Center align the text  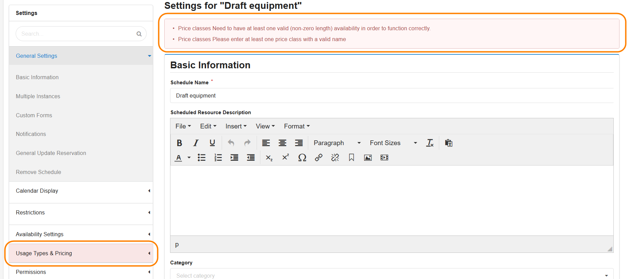[x=282, y=143]
